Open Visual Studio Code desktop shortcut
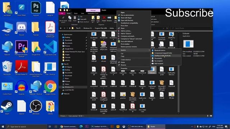Screen dimensions: 230x129 coord(50,48)
